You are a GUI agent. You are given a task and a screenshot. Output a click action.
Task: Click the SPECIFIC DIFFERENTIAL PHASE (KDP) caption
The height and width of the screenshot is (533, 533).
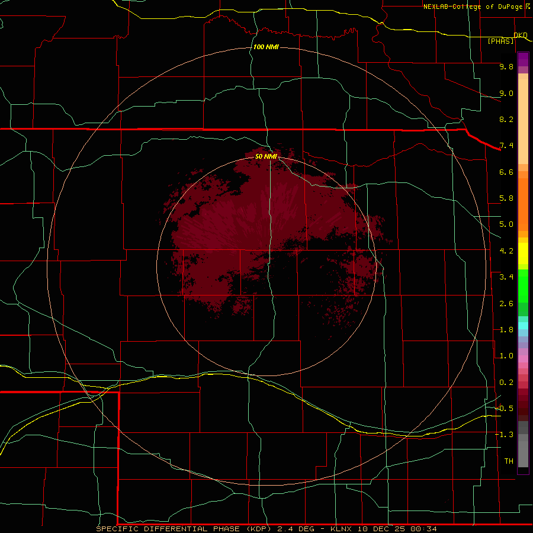(x=184, y=529)
